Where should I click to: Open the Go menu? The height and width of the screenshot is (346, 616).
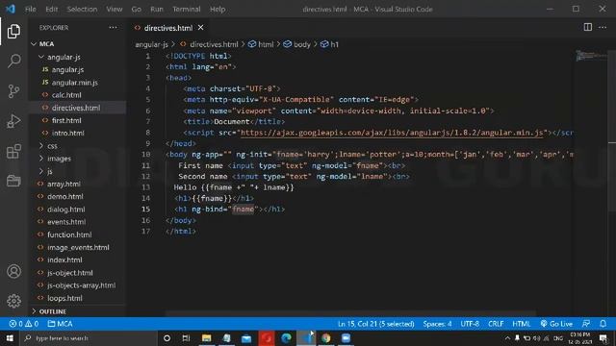pyautogui.click(x=136, y=9)
